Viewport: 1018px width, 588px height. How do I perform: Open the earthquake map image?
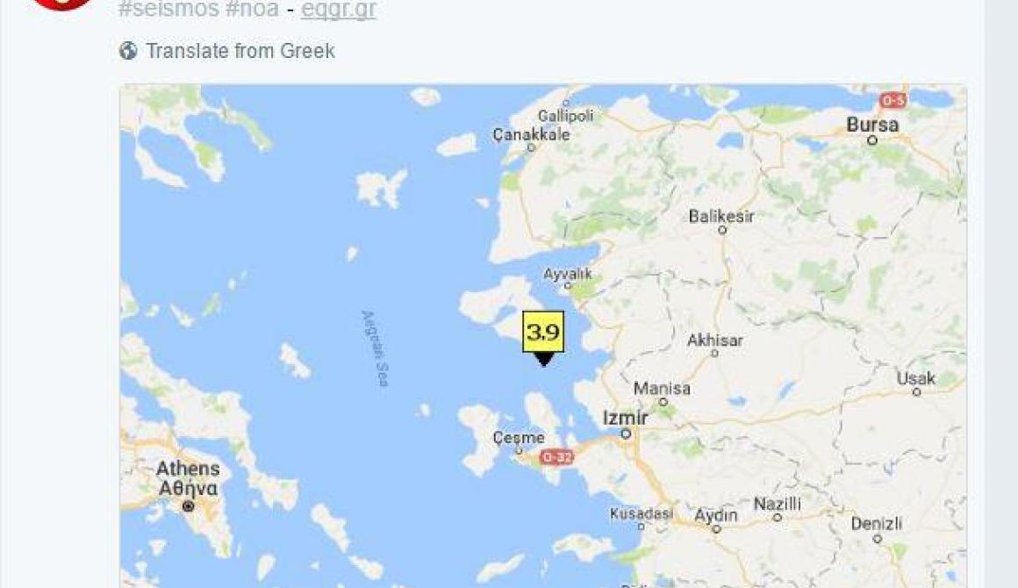[543, 336]
